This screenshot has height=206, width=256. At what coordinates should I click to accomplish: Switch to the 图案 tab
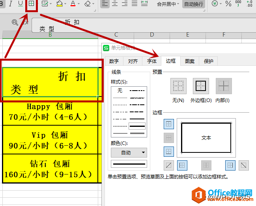click(x=190, y=61)
